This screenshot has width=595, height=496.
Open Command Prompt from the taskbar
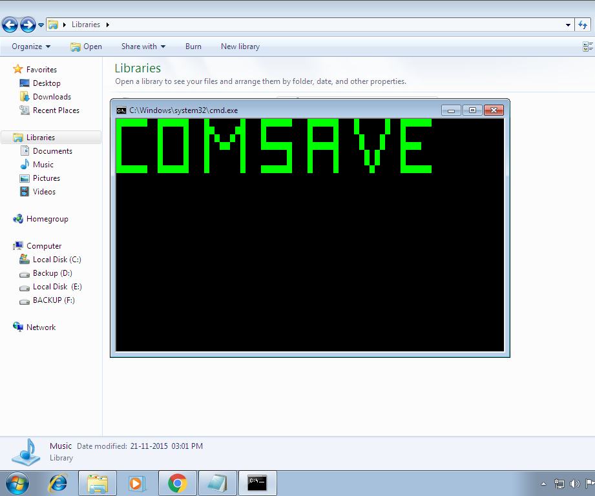point(258,483)
